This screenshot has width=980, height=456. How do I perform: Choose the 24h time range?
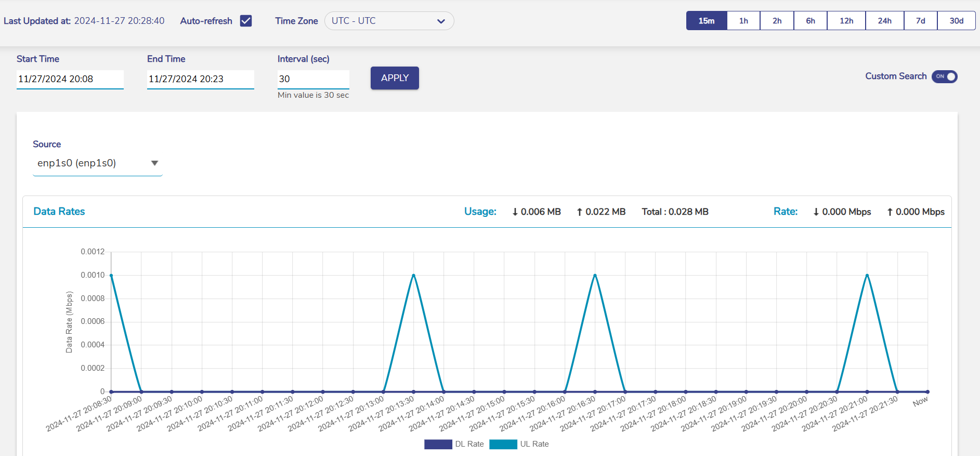click(x=884, y=21)
